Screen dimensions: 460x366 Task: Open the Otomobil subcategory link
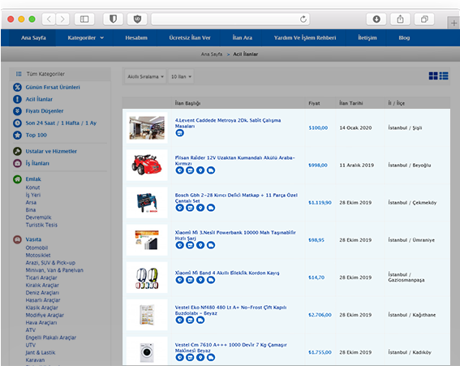tap(37, 248)
